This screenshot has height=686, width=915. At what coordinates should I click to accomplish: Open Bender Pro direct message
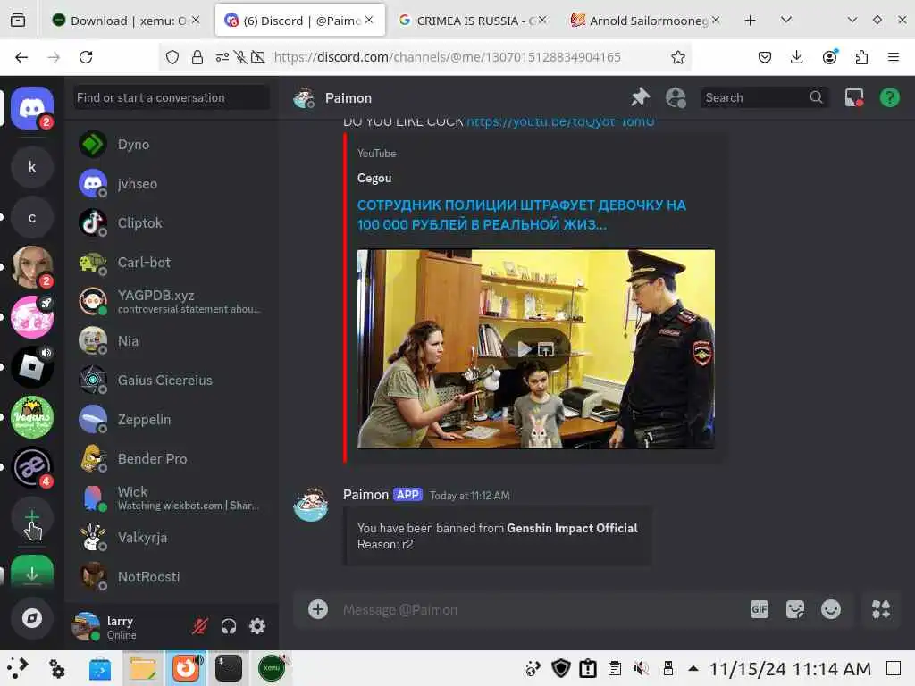point(172,458)
